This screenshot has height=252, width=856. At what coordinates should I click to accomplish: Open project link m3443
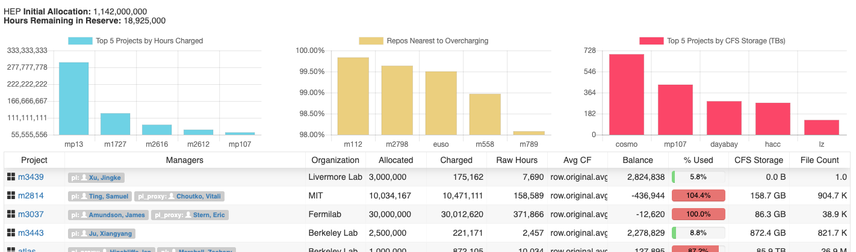pos(31,233)
